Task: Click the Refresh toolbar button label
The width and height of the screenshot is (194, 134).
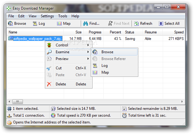Action: point(146,24)
